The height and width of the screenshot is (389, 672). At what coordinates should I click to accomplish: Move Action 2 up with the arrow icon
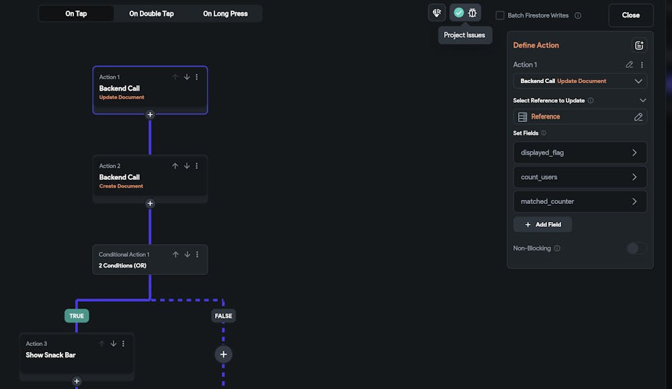[x=175, y=165]
